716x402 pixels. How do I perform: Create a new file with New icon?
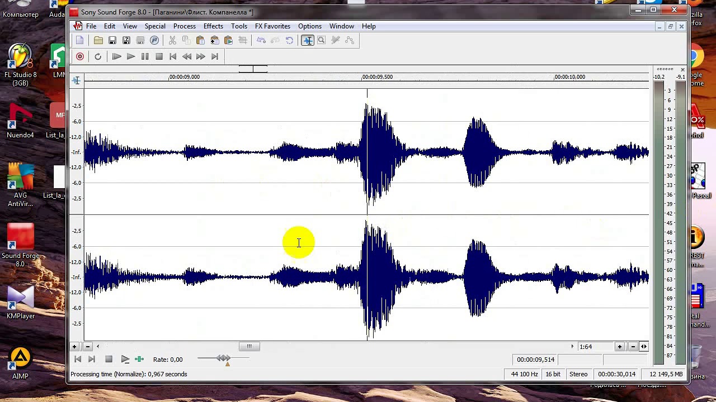tap(80, 40)
